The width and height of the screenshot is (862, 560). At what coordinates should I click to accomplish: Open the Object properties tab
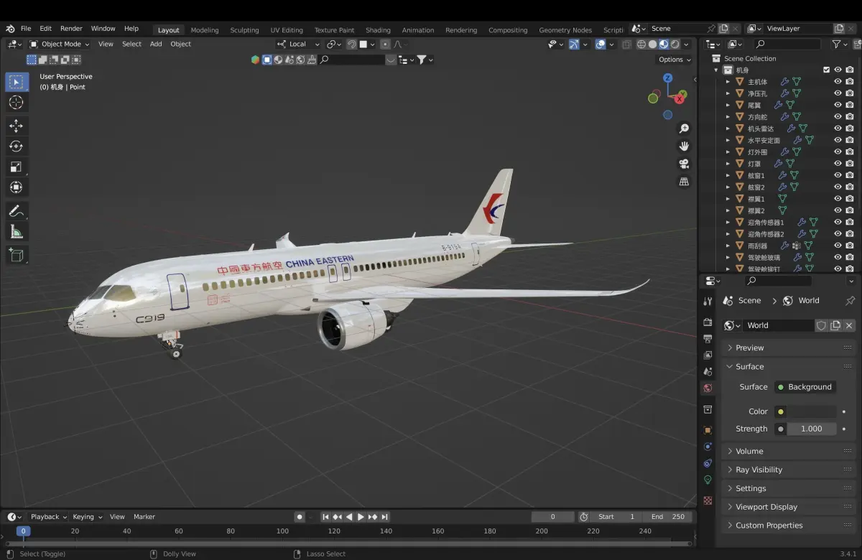coord(708,430)
